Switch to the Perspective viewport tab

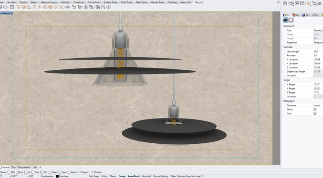click(24, 167)
